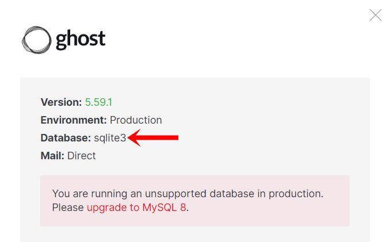390x242 pixels.
Task: Click the red arrow pointing at sqlite3
Action: pos(152,137)
